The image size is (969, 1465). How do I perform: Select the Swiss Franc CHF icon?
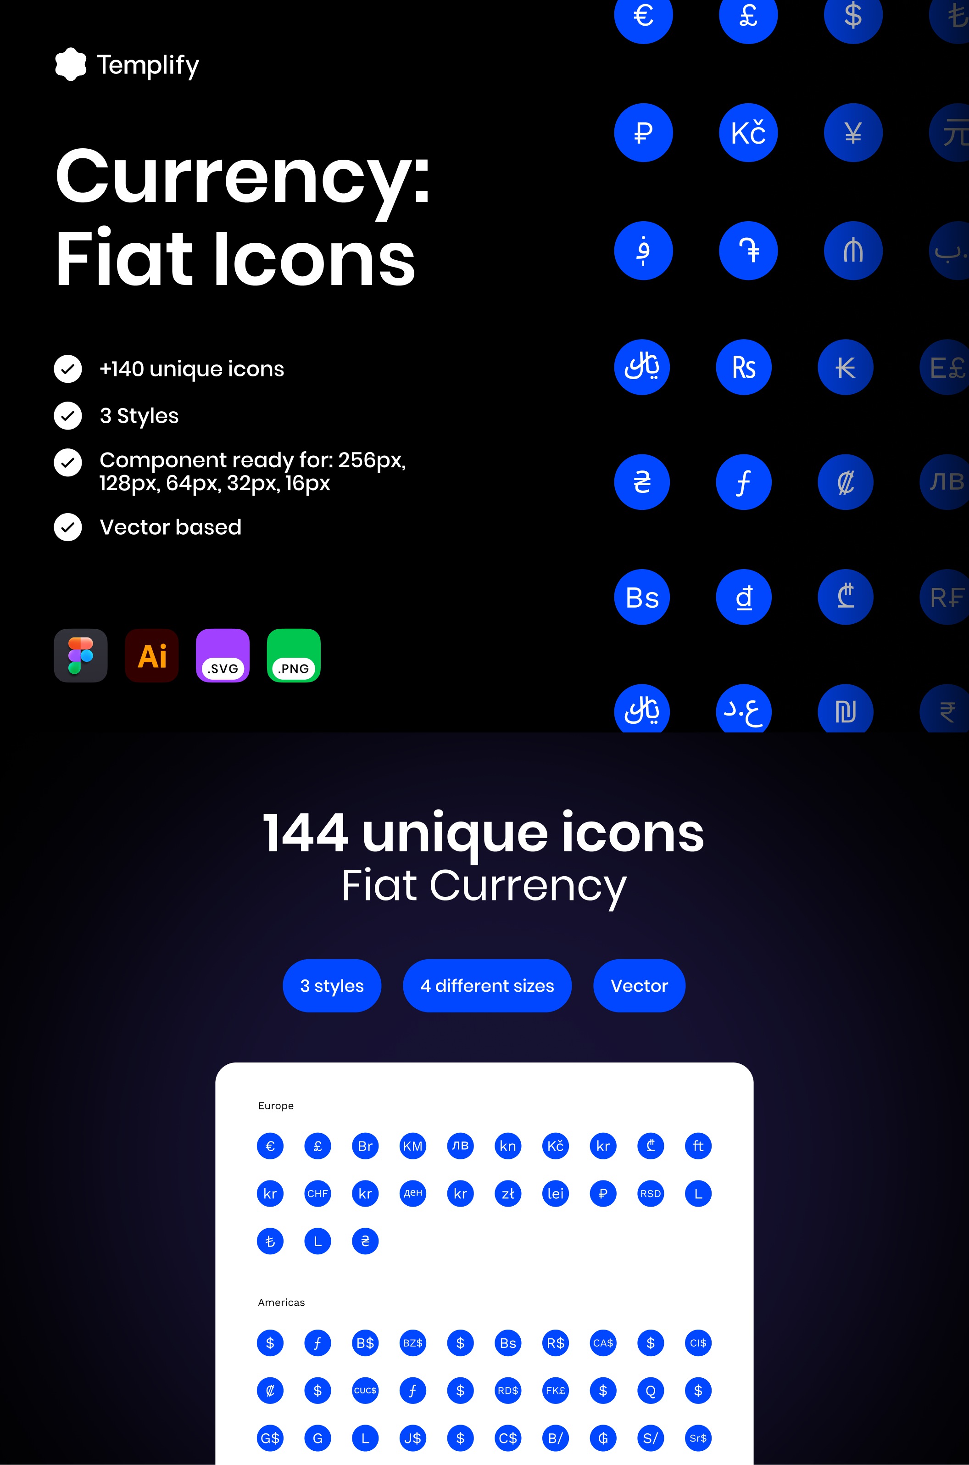click(317, 1192)
